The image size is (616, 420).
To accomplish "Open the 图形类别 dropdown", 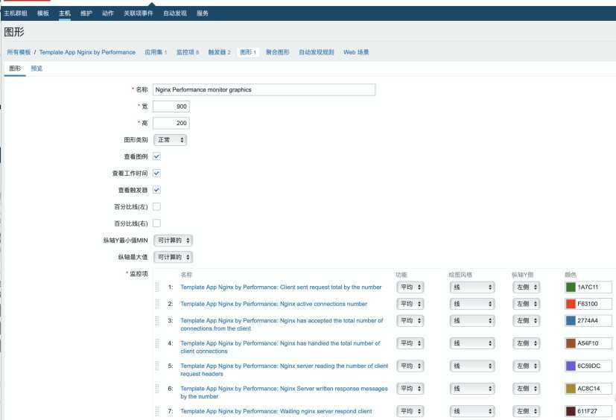I will click(x=170, y=140).
